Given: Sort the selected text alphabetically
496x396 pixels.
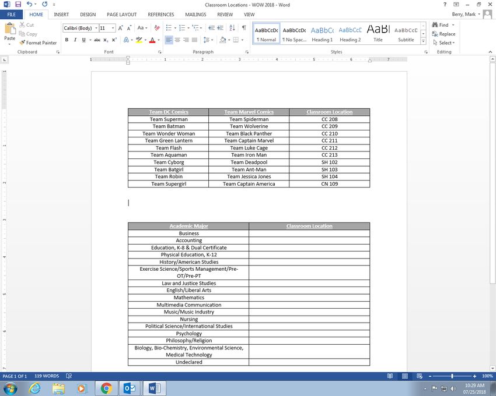Looking at the screenshot, I should tap(232, 28).
